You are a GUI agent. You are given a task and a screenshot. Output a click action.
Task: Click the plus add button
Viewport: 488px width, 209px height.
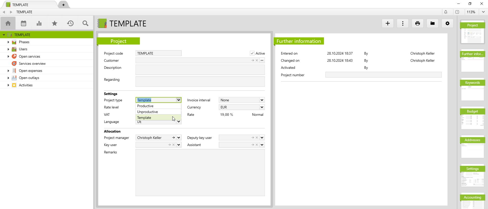pos(388,23)
